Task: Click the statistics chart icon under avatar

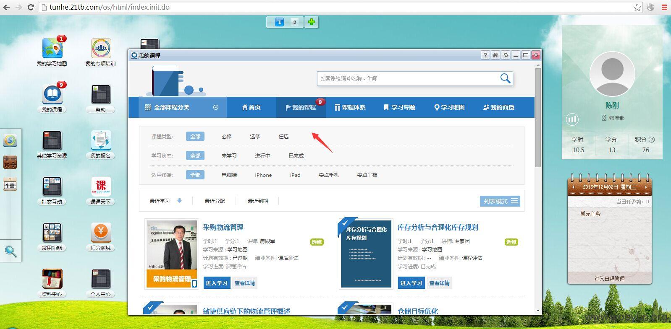Action: pos(572,119)
